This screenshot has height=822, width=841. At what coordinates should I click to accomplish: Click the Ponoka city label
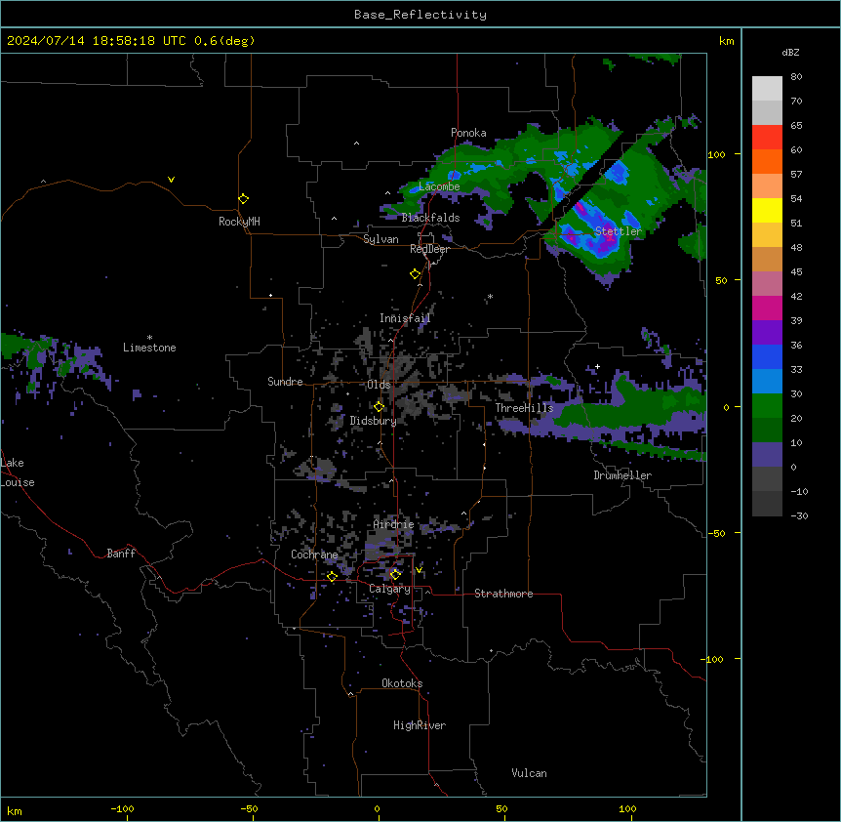click(468, 133)
